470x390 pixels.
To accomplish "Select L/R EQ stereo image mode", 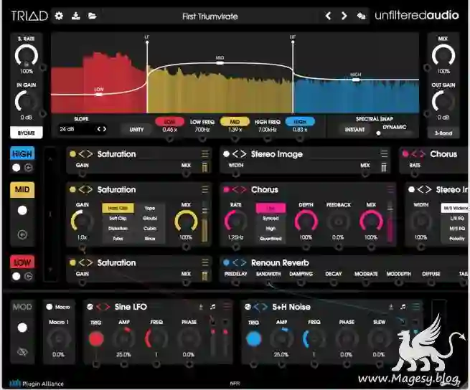I will pos(456,219).
